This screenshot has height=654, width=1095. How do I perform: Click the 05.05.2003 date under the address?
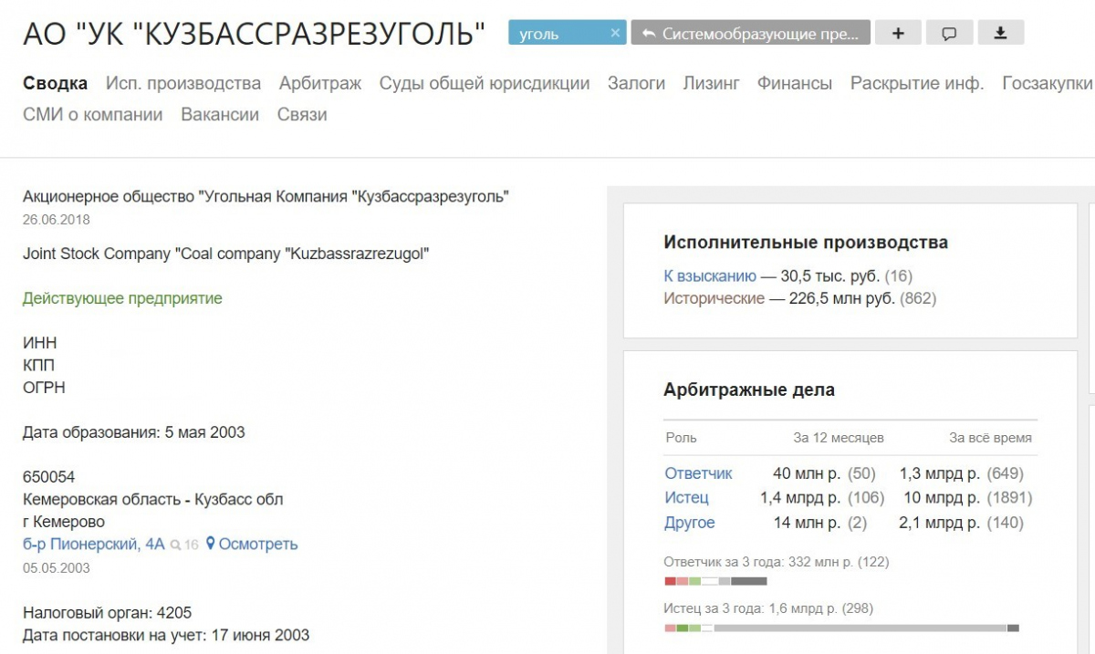[x=57, y=568]
